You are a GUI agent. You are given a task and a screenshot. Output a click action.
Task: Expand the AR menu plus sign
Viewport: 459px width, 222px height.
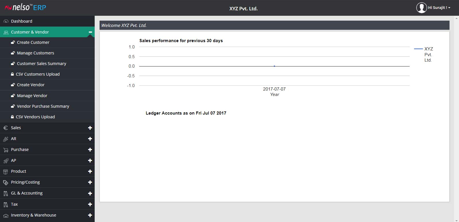tap(90, 139)
